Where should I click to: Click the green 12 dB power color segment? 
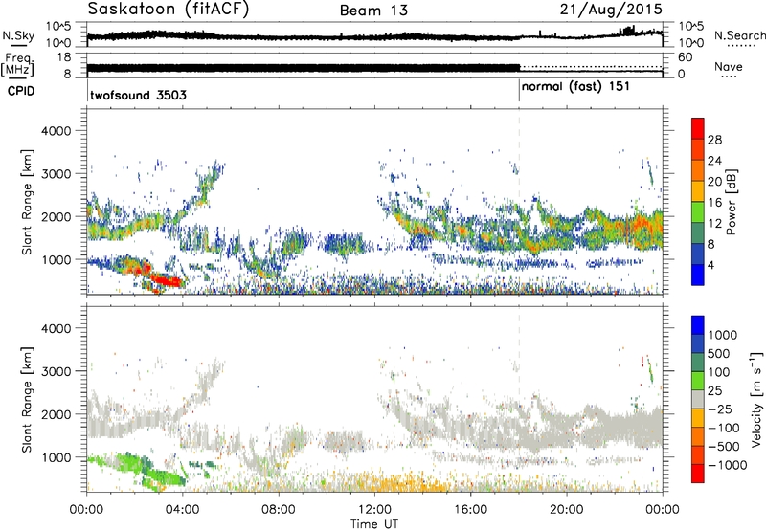[x=698, y=212]
